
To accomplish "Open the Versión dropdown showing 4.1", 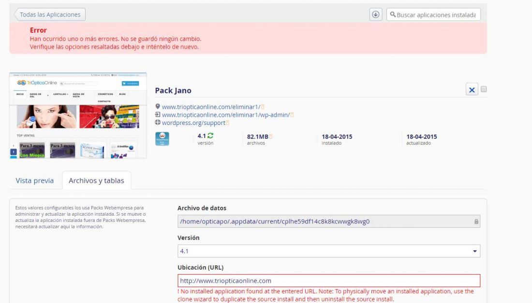I will click(x=329, y=251).
